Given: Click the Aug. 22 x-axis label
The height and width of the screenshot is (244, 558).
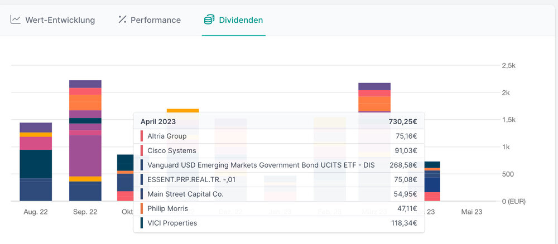Looking at the screenshot, I should tap(37, 212).
